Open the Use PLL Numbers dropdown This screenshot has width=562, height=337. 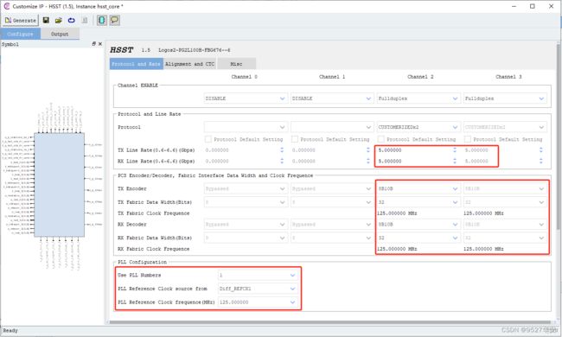258,275
